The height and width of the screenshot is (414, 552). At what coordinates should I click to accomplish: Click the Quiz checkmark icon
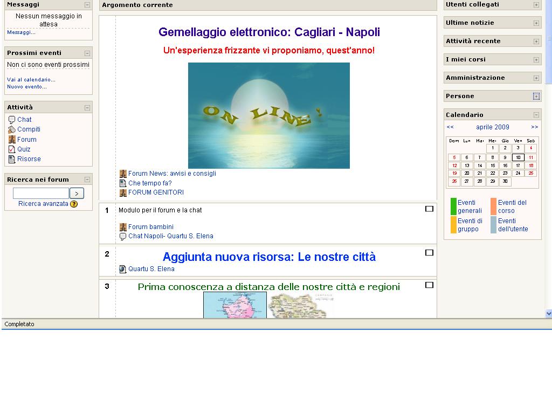click(12, 149)
